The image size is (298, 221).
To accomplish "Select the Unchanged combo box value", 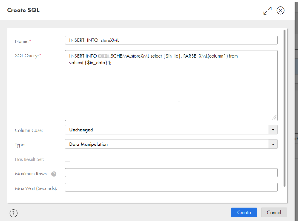I will tap(167, 130).
